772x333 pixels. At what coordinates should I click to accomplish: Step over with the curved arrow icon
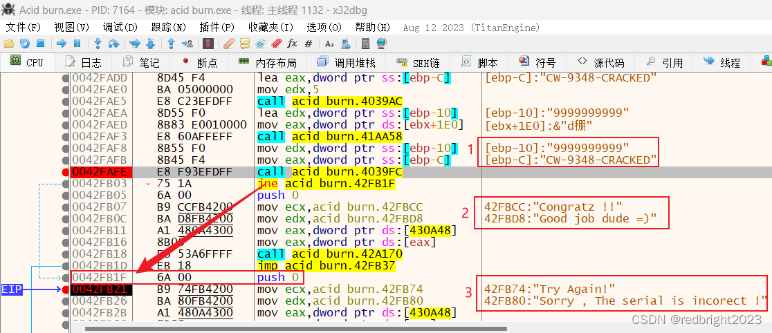113,44
